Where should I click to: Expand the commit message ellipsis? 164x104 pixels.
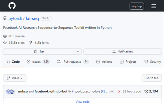click(x=112, y=92)
